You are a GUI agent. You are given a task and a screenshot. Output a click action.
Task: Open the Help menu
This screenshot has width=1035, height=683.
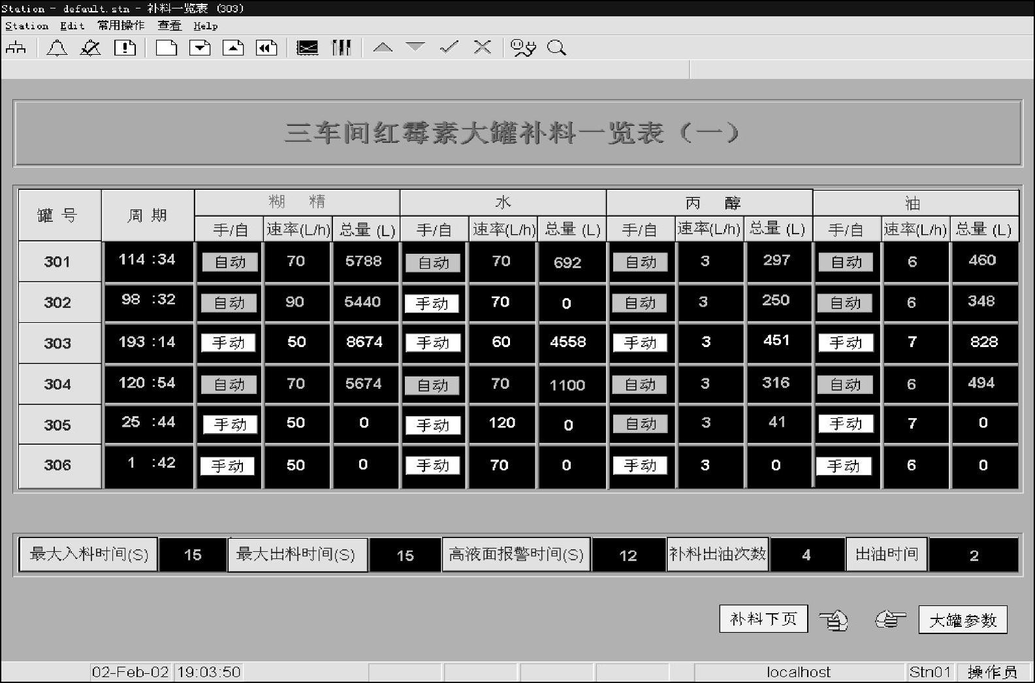tap(206, 26)
